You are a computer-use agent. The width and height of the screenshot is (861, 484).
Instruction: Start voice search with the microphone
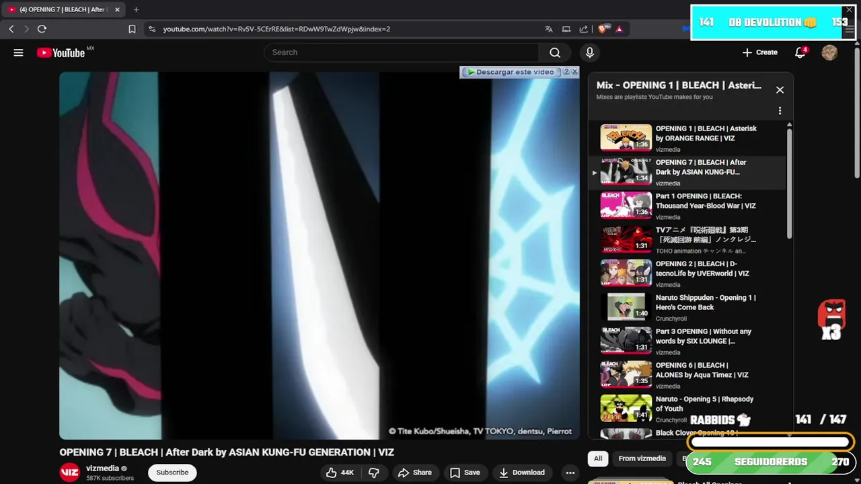point(590,52)
